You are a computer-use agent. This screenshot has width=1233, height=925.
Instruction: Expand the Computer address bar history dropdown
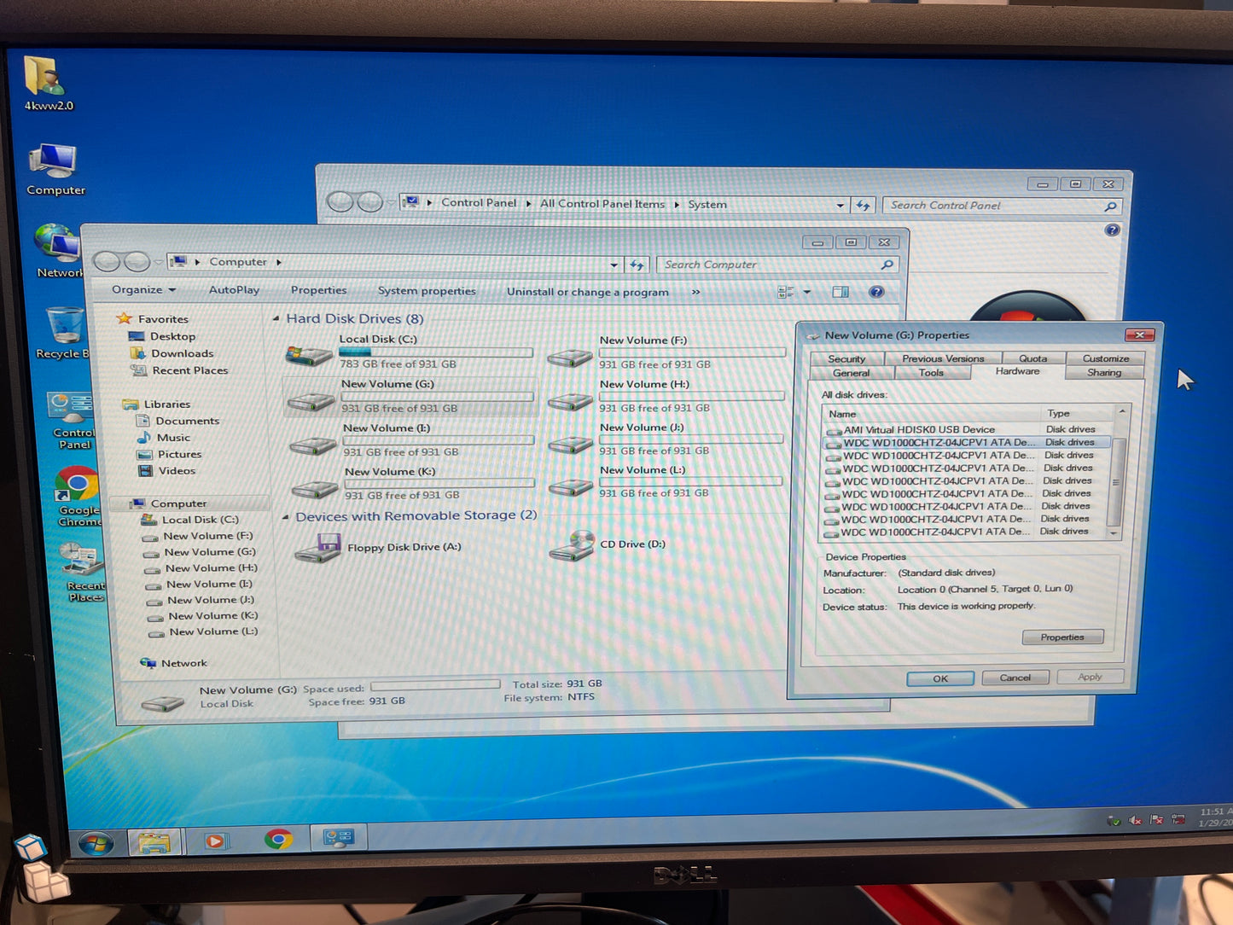click(614, 265)
